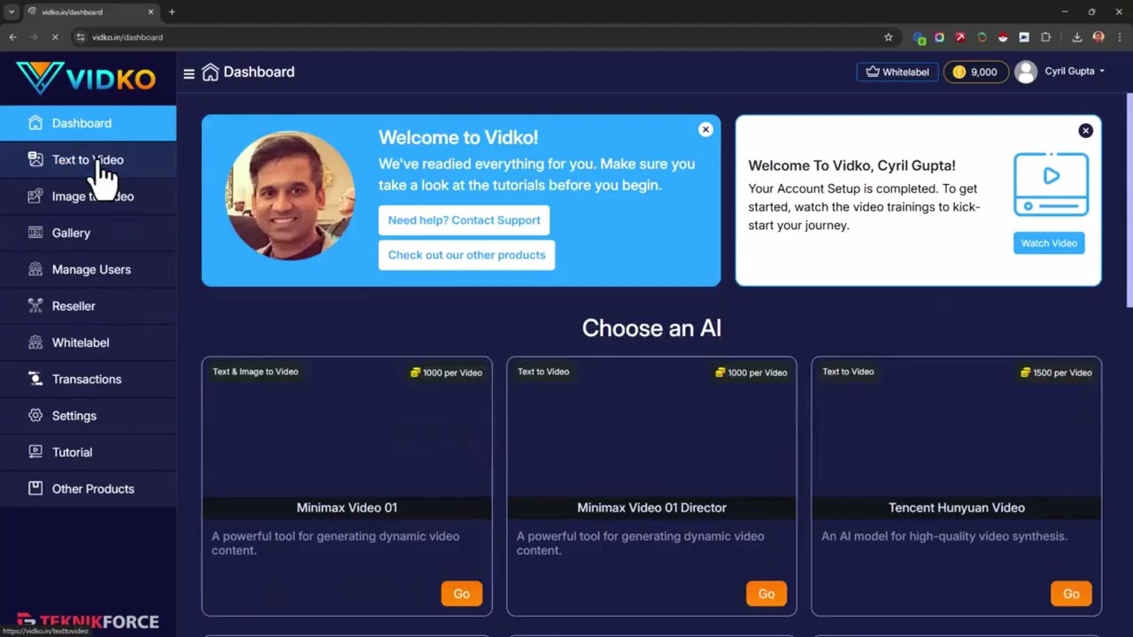Click the Text & Image to Video tag
The image size is (1133, 637).
[x=255, y=372]
